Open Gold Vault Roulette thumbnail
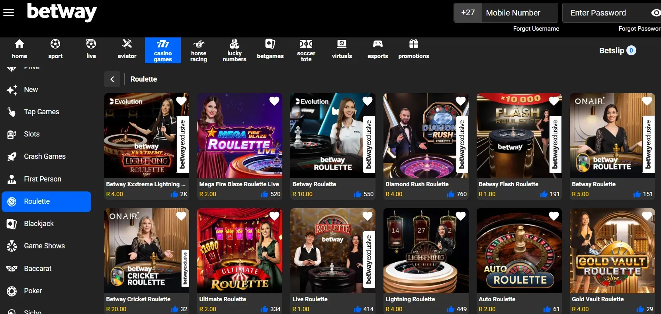Image resolution: width=661 pixels, height=314 pixels. click(612, 251)
